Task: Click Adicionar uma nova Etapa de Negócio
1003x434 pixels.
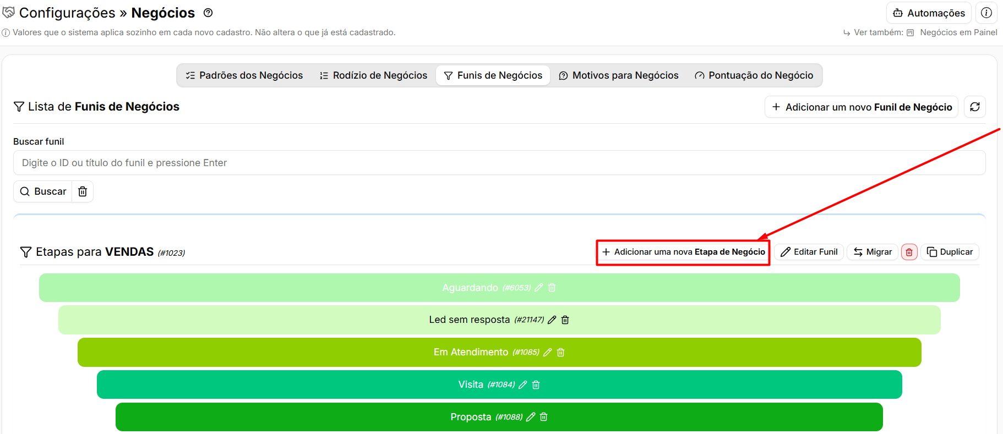Action: 683,252
